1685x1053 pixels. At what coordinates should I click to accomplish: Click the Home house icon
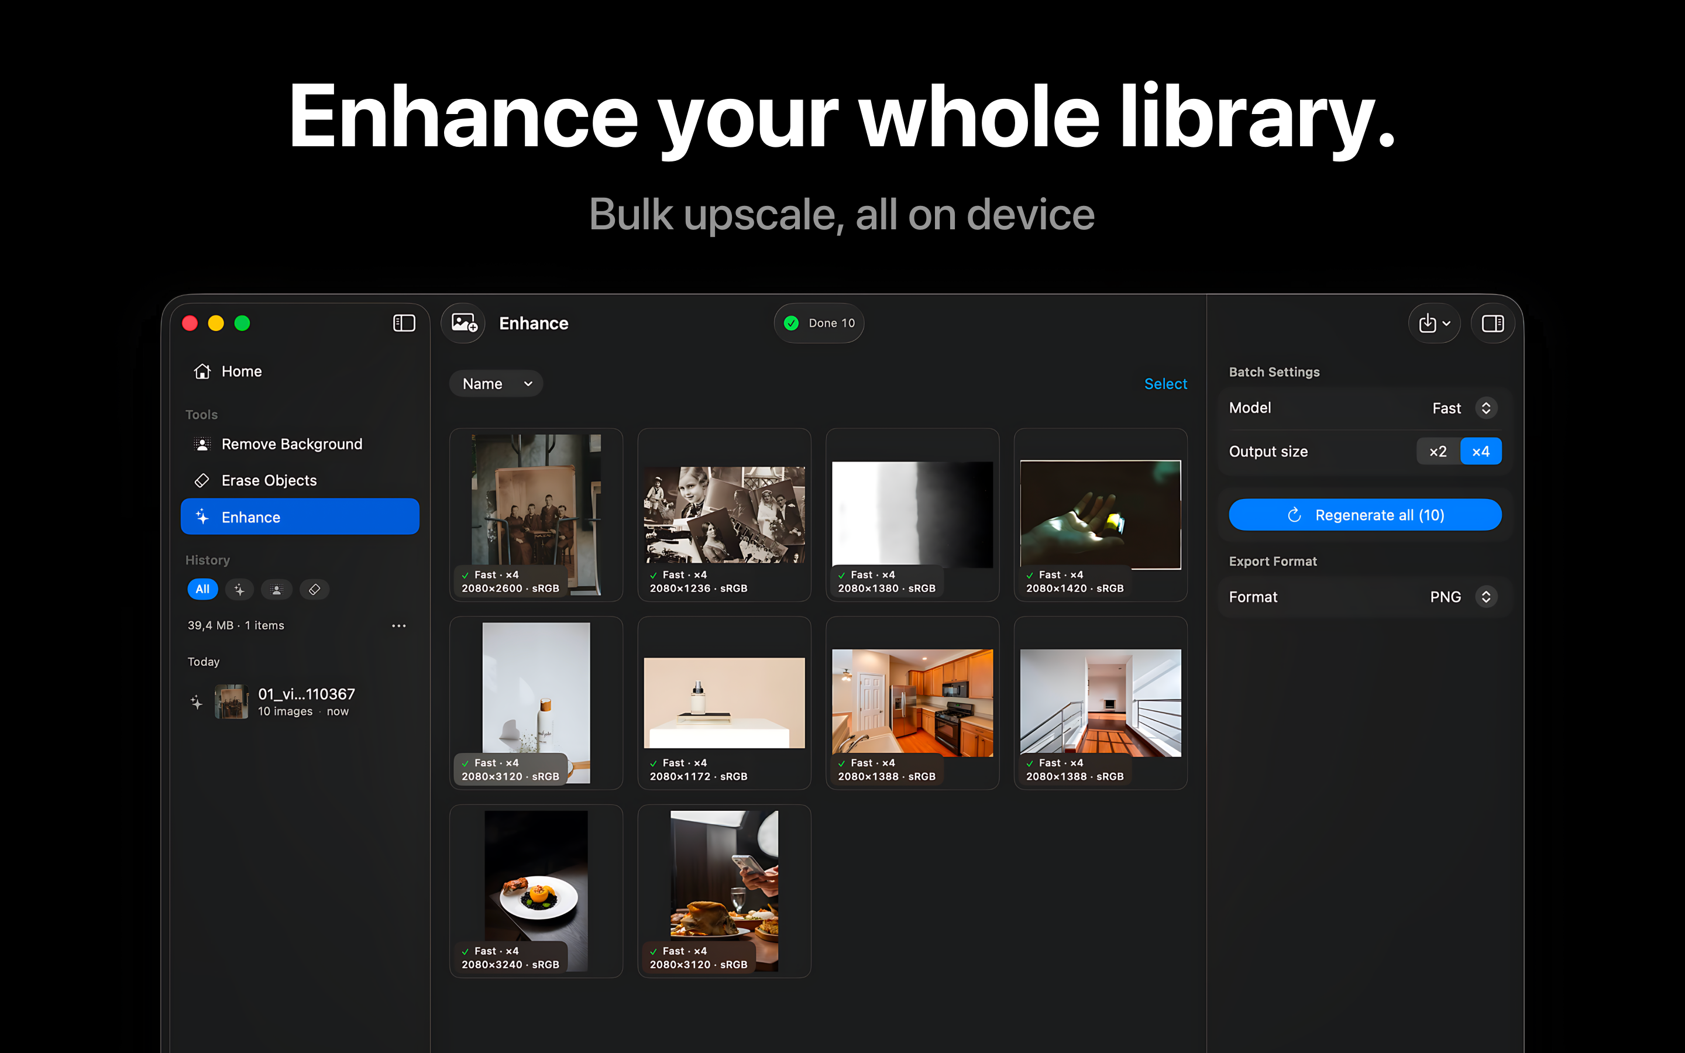[202, 371]
